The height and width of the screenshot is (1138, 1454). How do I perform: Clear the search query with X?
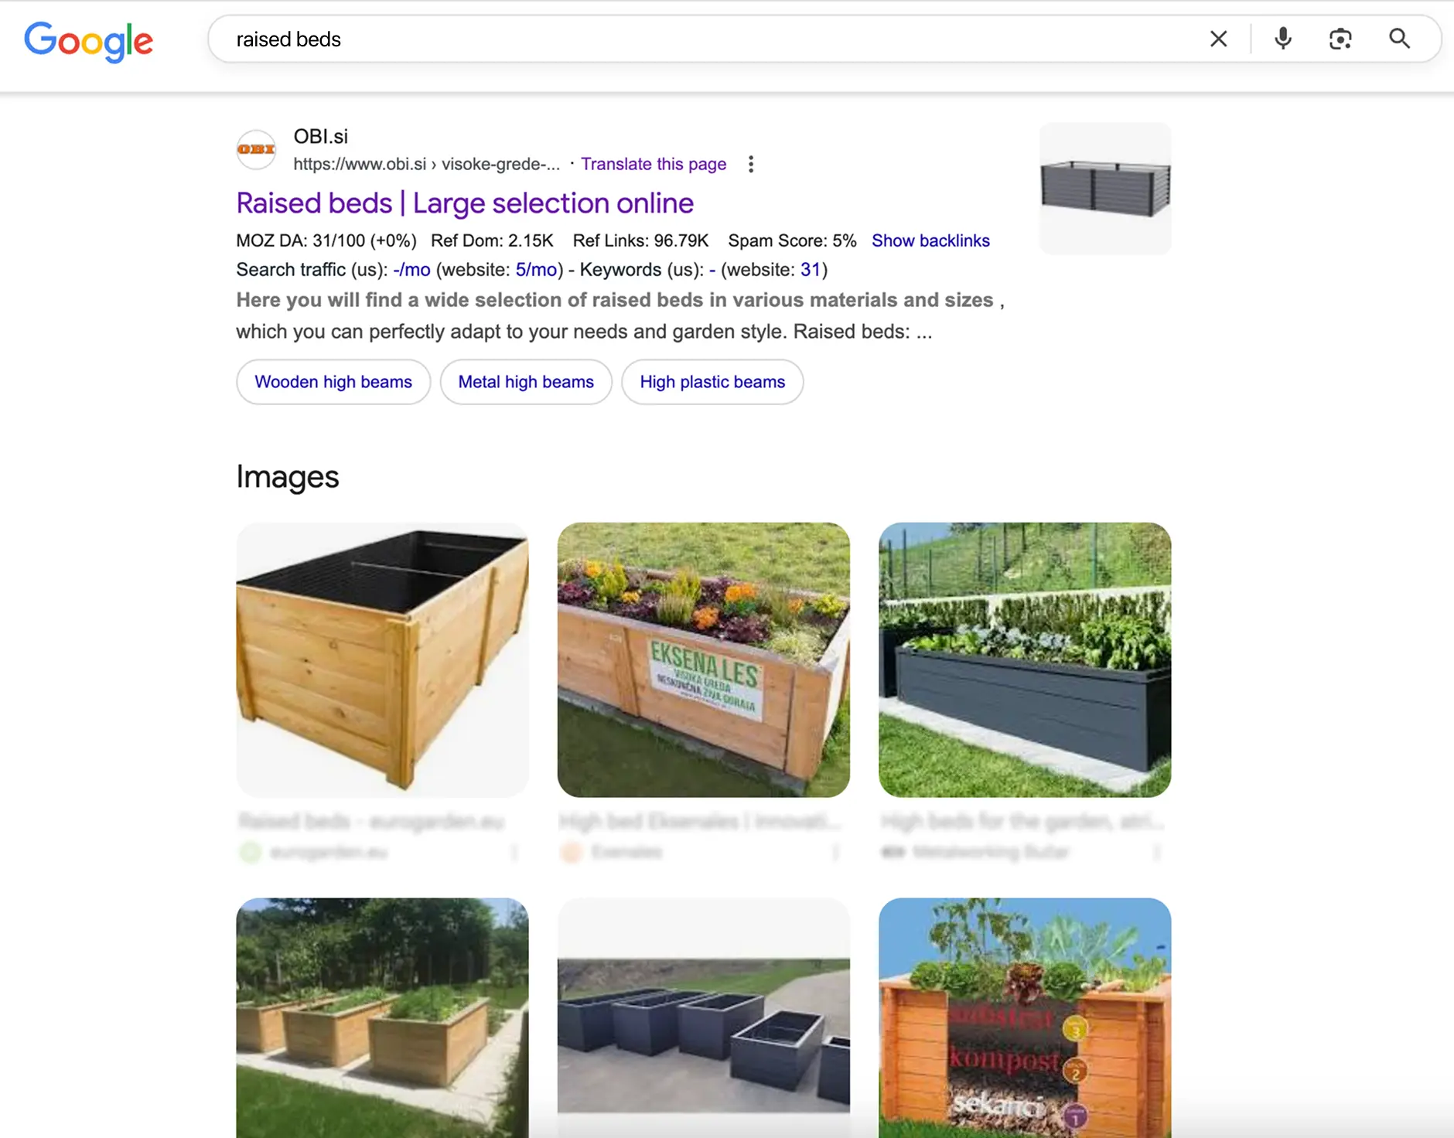point(1218,39)
